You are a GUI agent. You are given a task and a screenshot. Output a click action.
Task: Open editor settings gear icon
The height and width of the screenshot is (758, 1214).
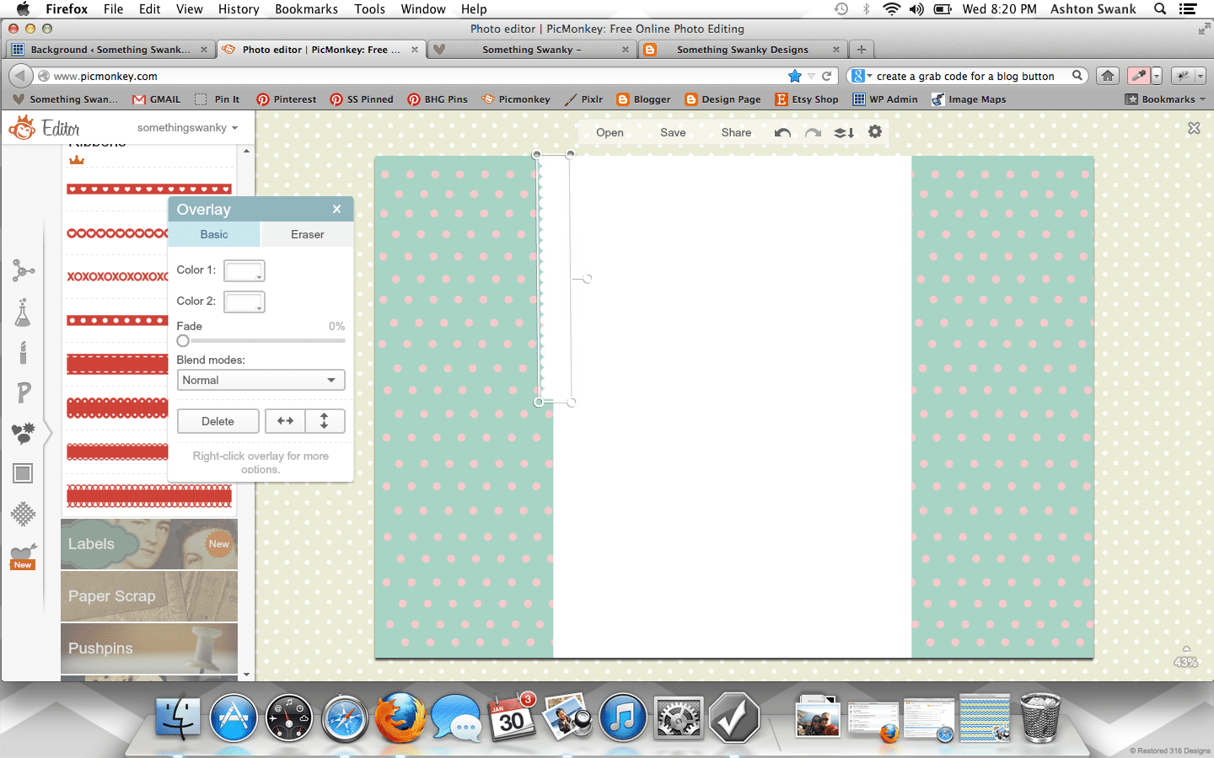pos(875,132)
